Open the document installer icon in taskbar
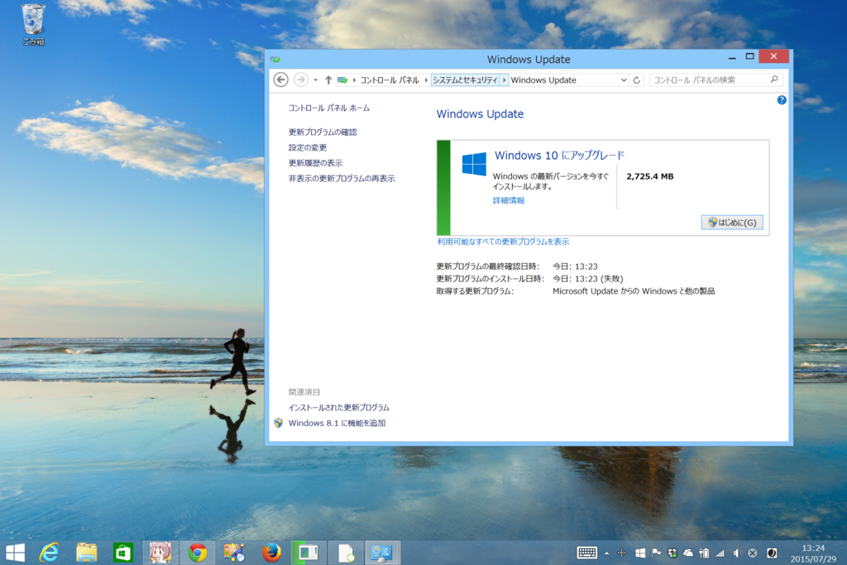Screen dimensions: 847x565 tap(346, 553)
